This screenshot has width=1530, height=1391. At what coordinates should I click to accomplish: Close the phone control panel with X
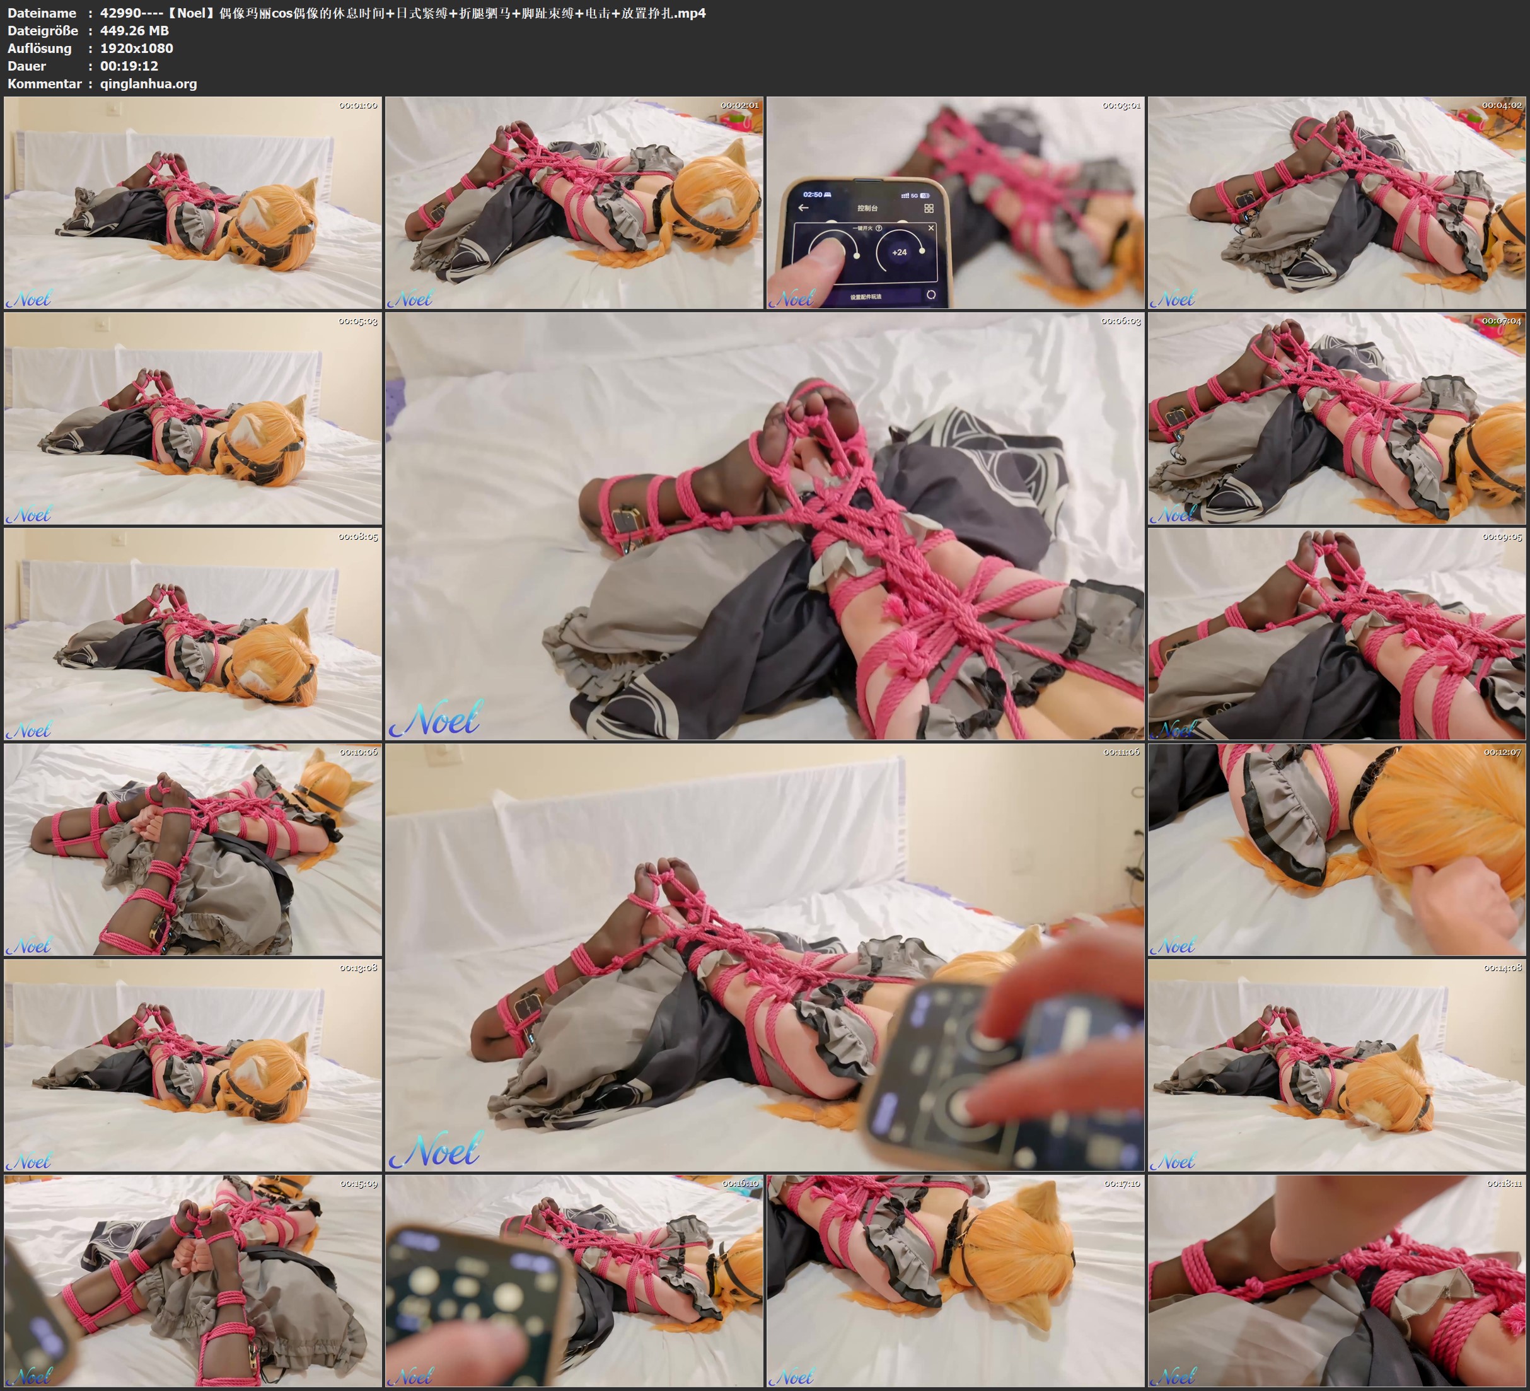[x=931, y=228]
